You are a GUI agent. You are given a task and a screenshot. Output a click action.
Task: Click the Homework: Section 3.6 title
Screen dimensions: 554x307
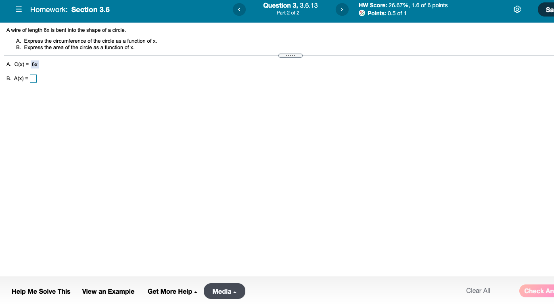coord(70,10)
